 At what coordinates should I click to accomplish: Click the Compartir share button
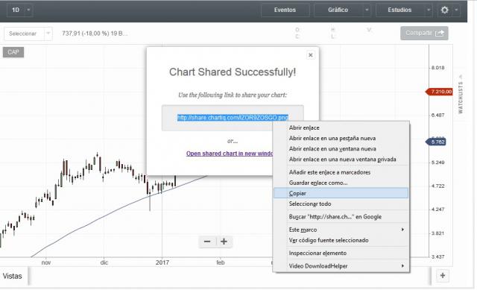(424, 33)
